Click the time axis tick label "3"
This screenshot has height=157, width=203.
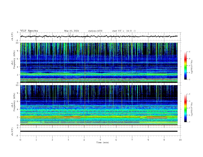[x=68, y=140]
